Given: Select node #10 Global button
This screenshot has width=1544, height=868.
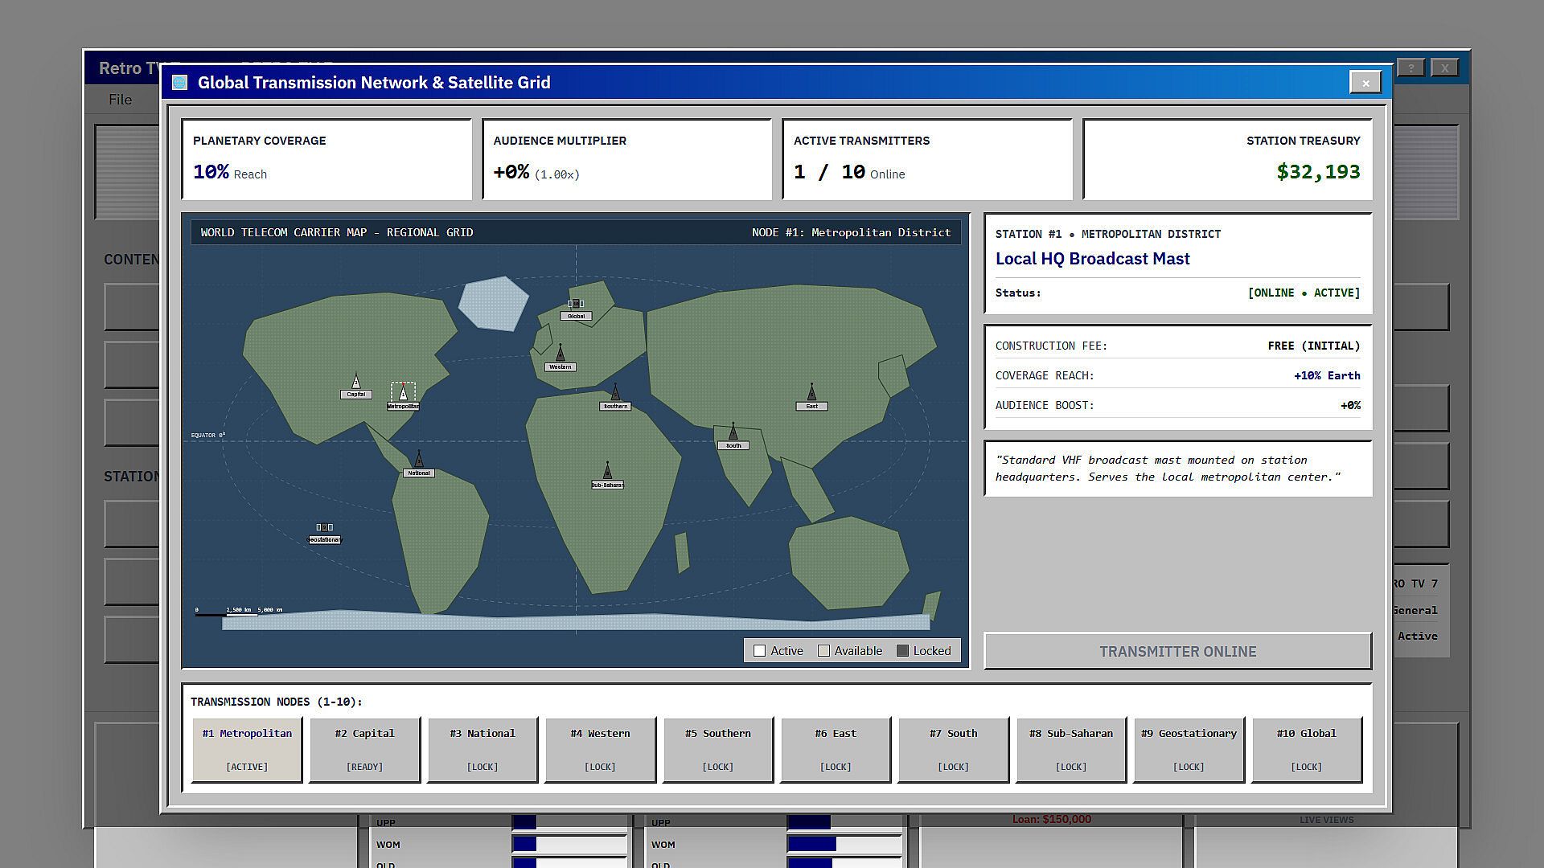Looking at the screenshot, I should pyautogui.click(x=1307, y=750).
